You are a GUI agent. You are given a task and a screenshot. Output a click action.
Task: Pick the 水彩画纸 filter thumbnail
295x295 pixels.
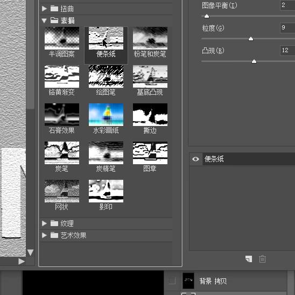106,115
